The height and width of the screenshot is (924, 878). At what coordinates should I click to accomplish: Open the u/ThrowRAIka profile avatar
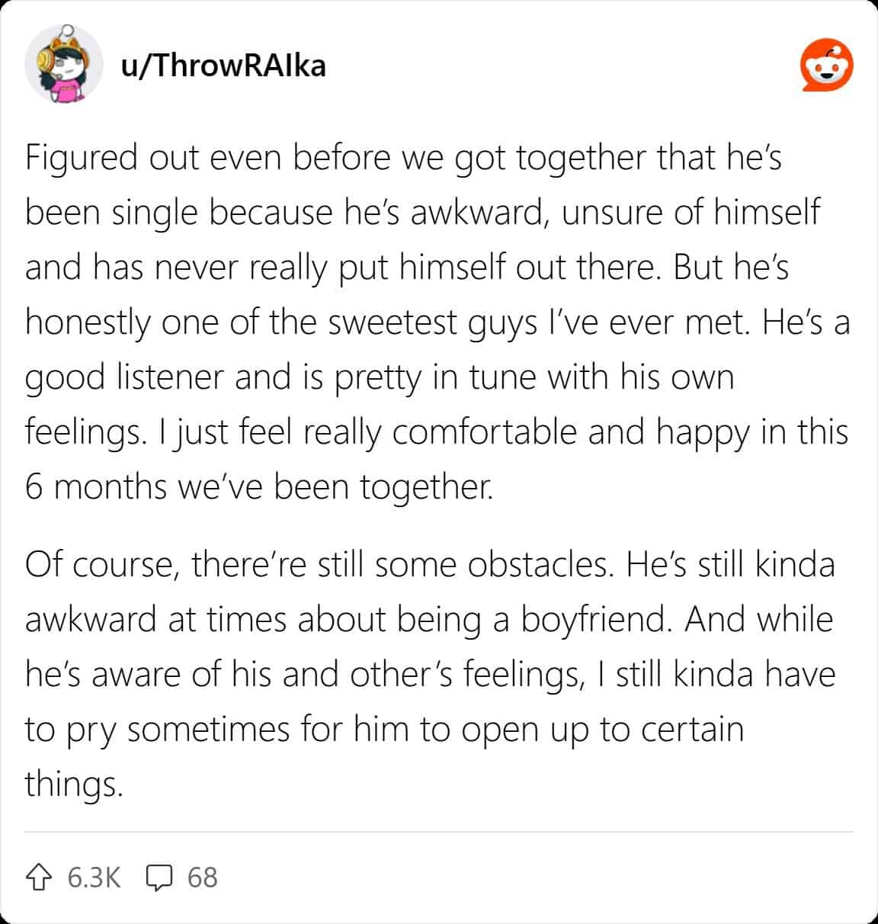pyautogui.click(x=64, y=66)
